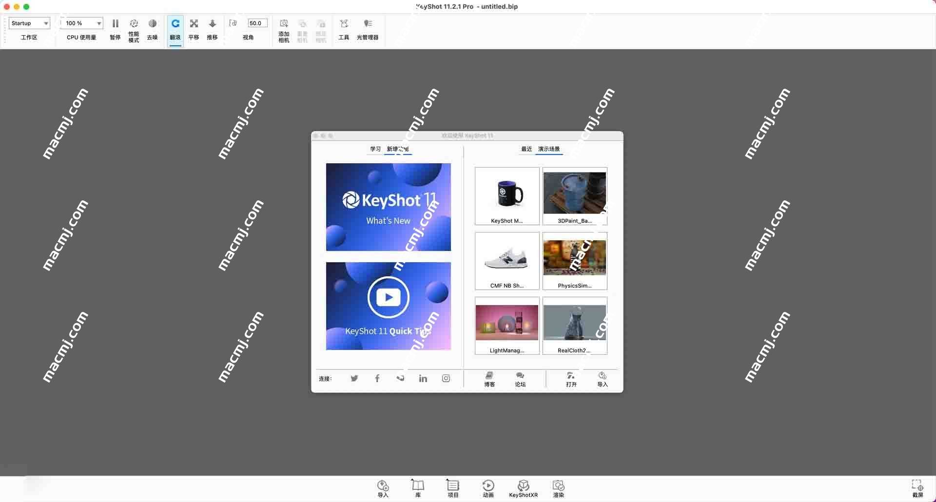Click the Instagram connect icon

tap(446, 378)
